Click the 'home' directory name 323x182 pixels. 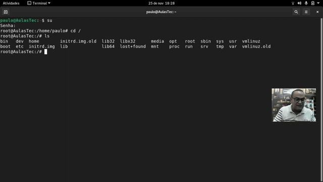tap(34, 41)
